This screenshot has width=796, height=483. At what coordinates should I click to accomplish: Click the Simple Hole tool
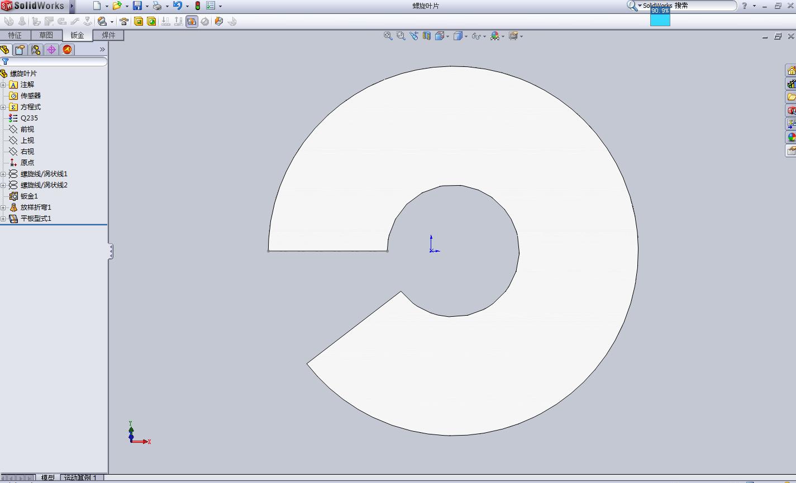(x=151, y=21)
